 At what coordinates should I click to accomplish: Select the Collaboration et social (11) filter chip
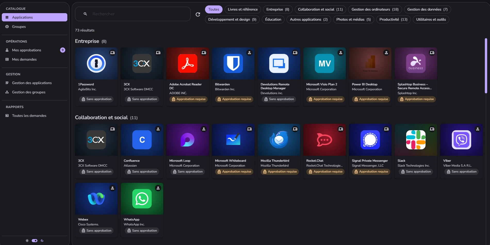coord(320,9)
